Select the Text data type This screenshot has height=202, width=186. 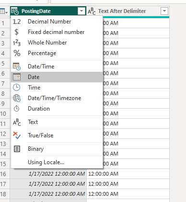point(57,122)
